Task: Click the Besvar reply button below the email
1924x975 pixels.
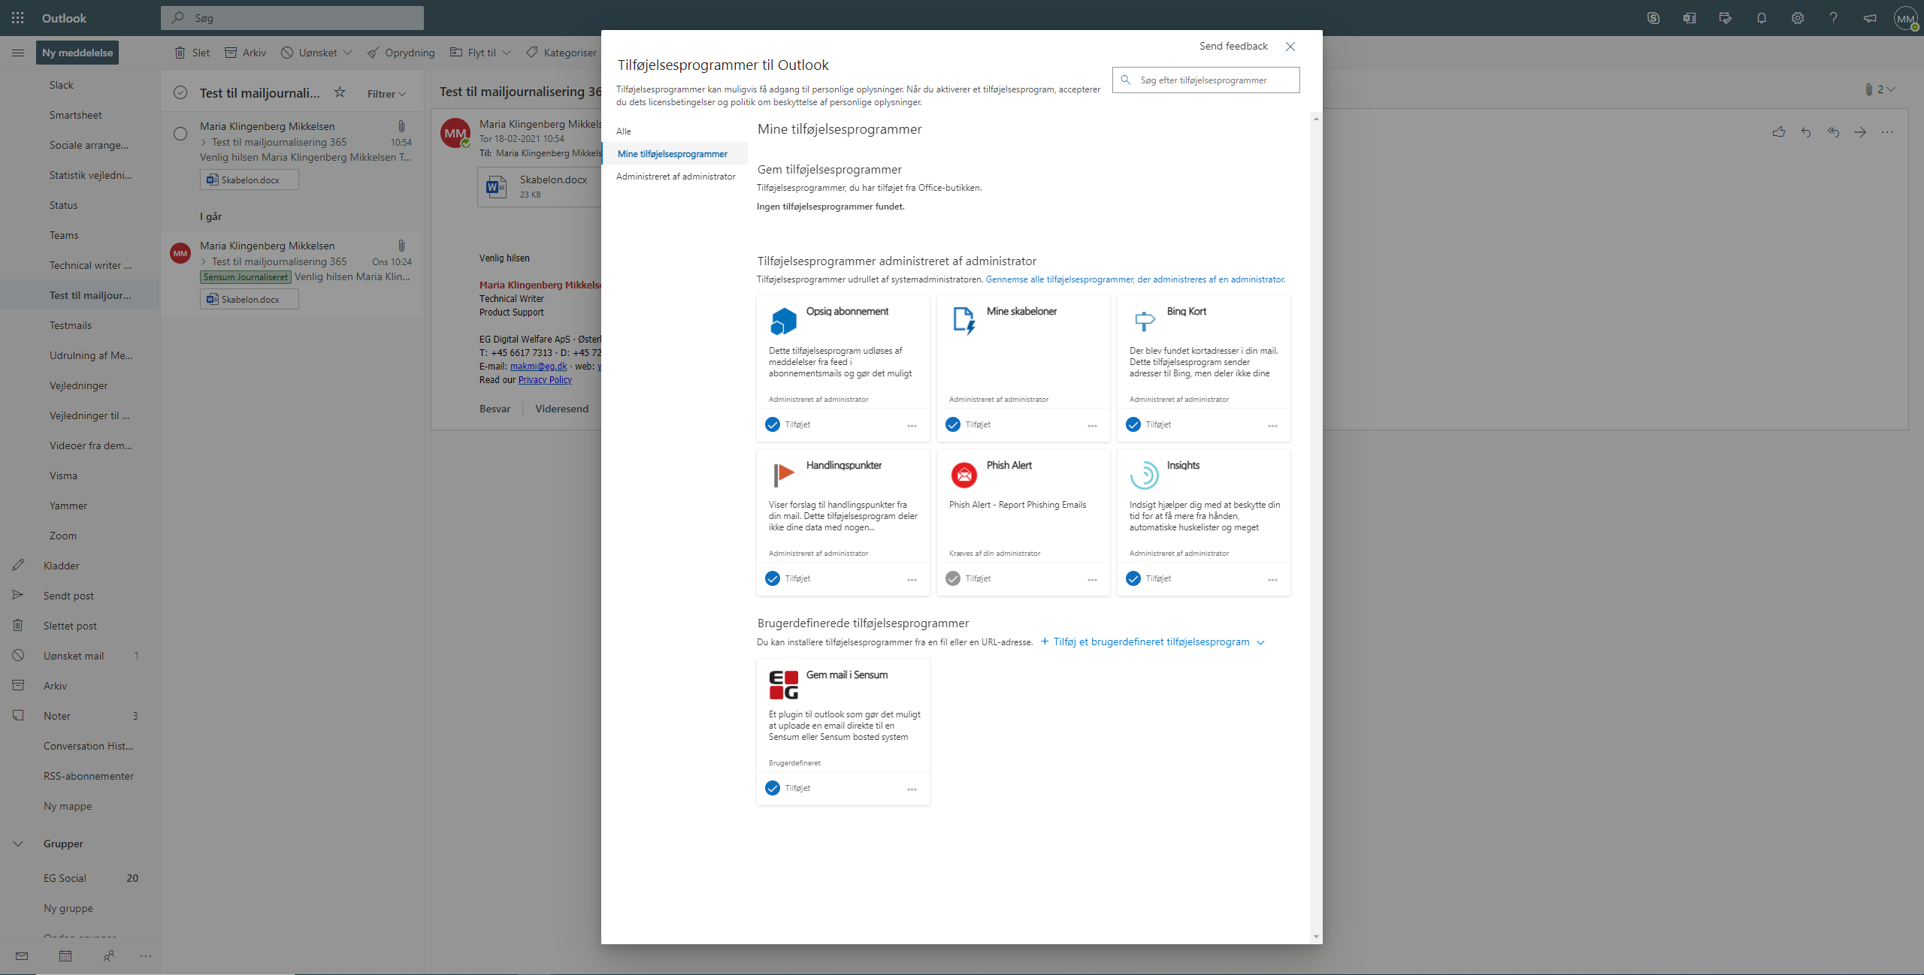Action: point(495,409)
